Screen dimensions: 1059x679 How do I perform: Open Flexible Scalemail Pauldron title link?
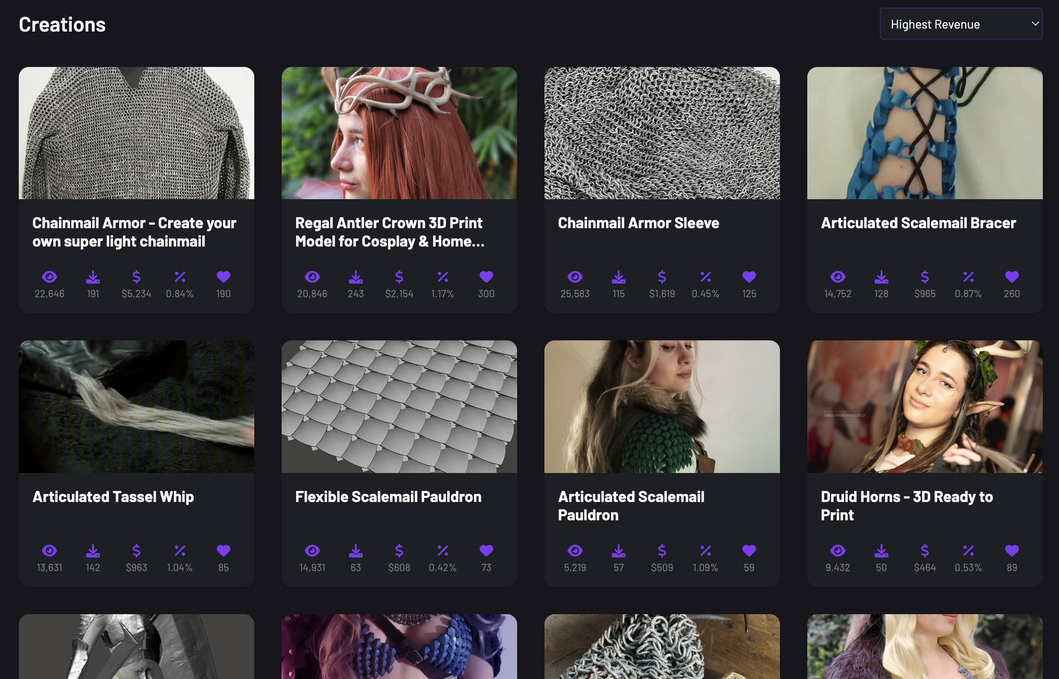coord(388,497)
